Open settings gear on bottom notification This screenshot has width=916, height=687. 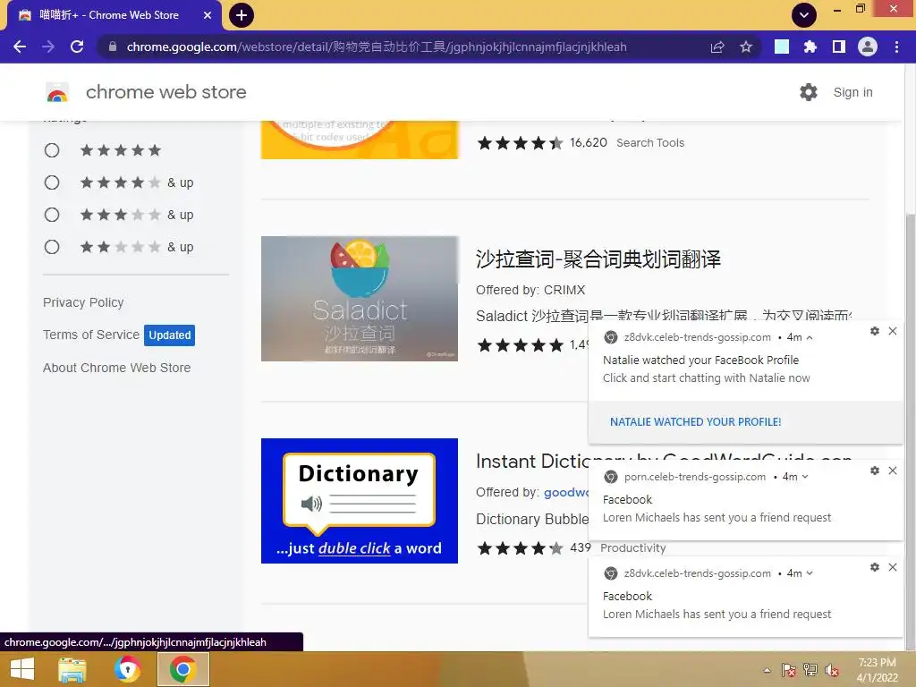tap(875, 567)
